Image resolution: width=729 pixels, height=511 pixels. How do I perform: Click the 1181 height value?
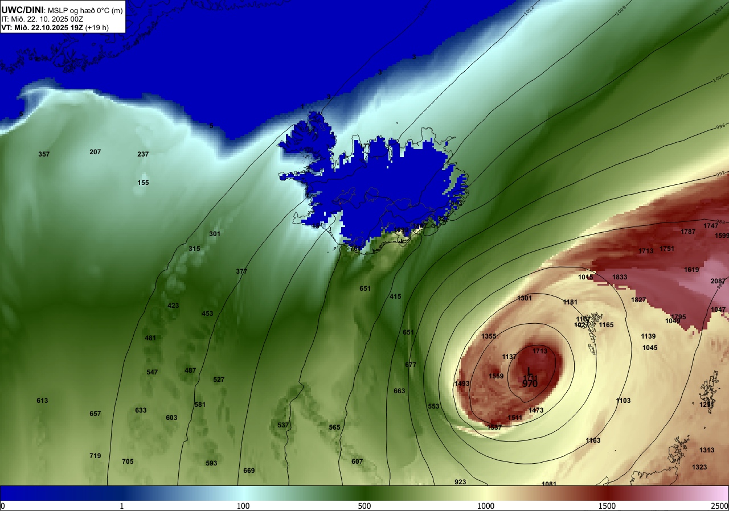pos(570,302)
